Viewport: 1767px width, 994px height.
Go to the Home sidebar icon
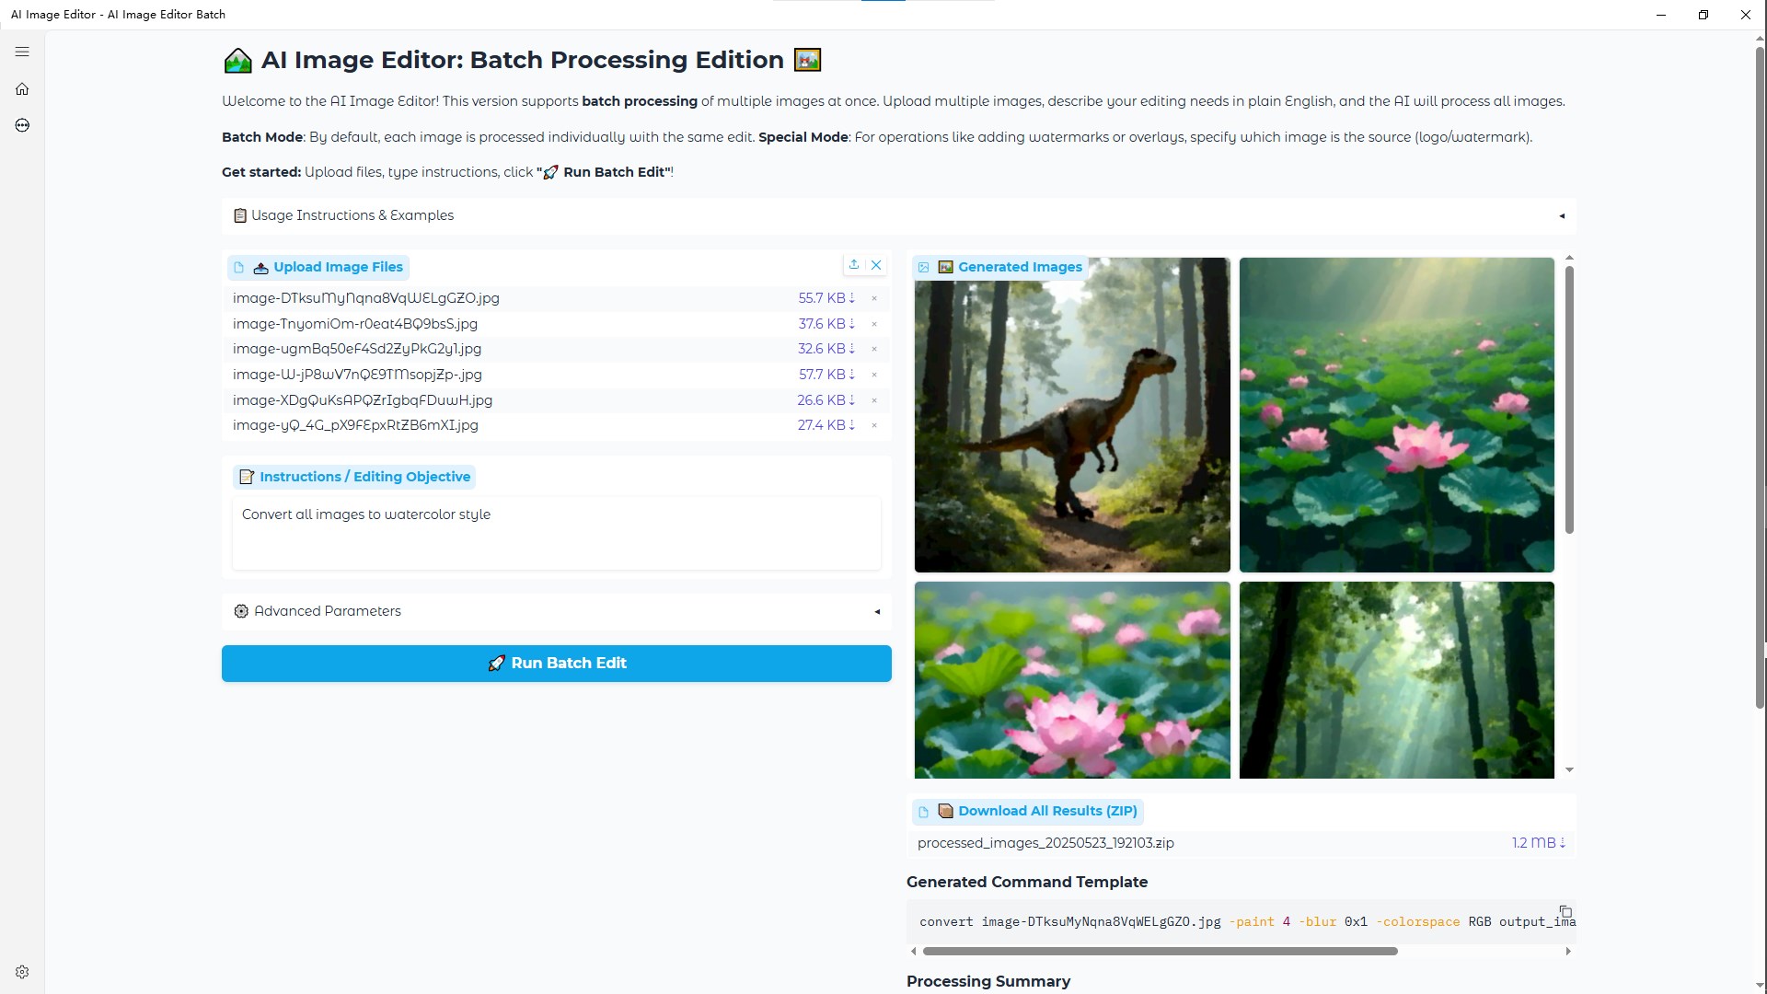coord(22,89)
